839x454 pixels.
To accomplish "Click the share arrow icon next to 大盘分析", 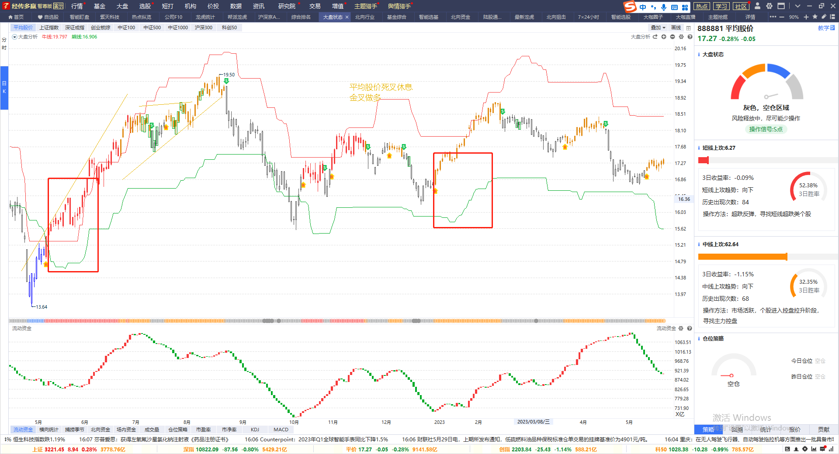I will click(655, 37).
